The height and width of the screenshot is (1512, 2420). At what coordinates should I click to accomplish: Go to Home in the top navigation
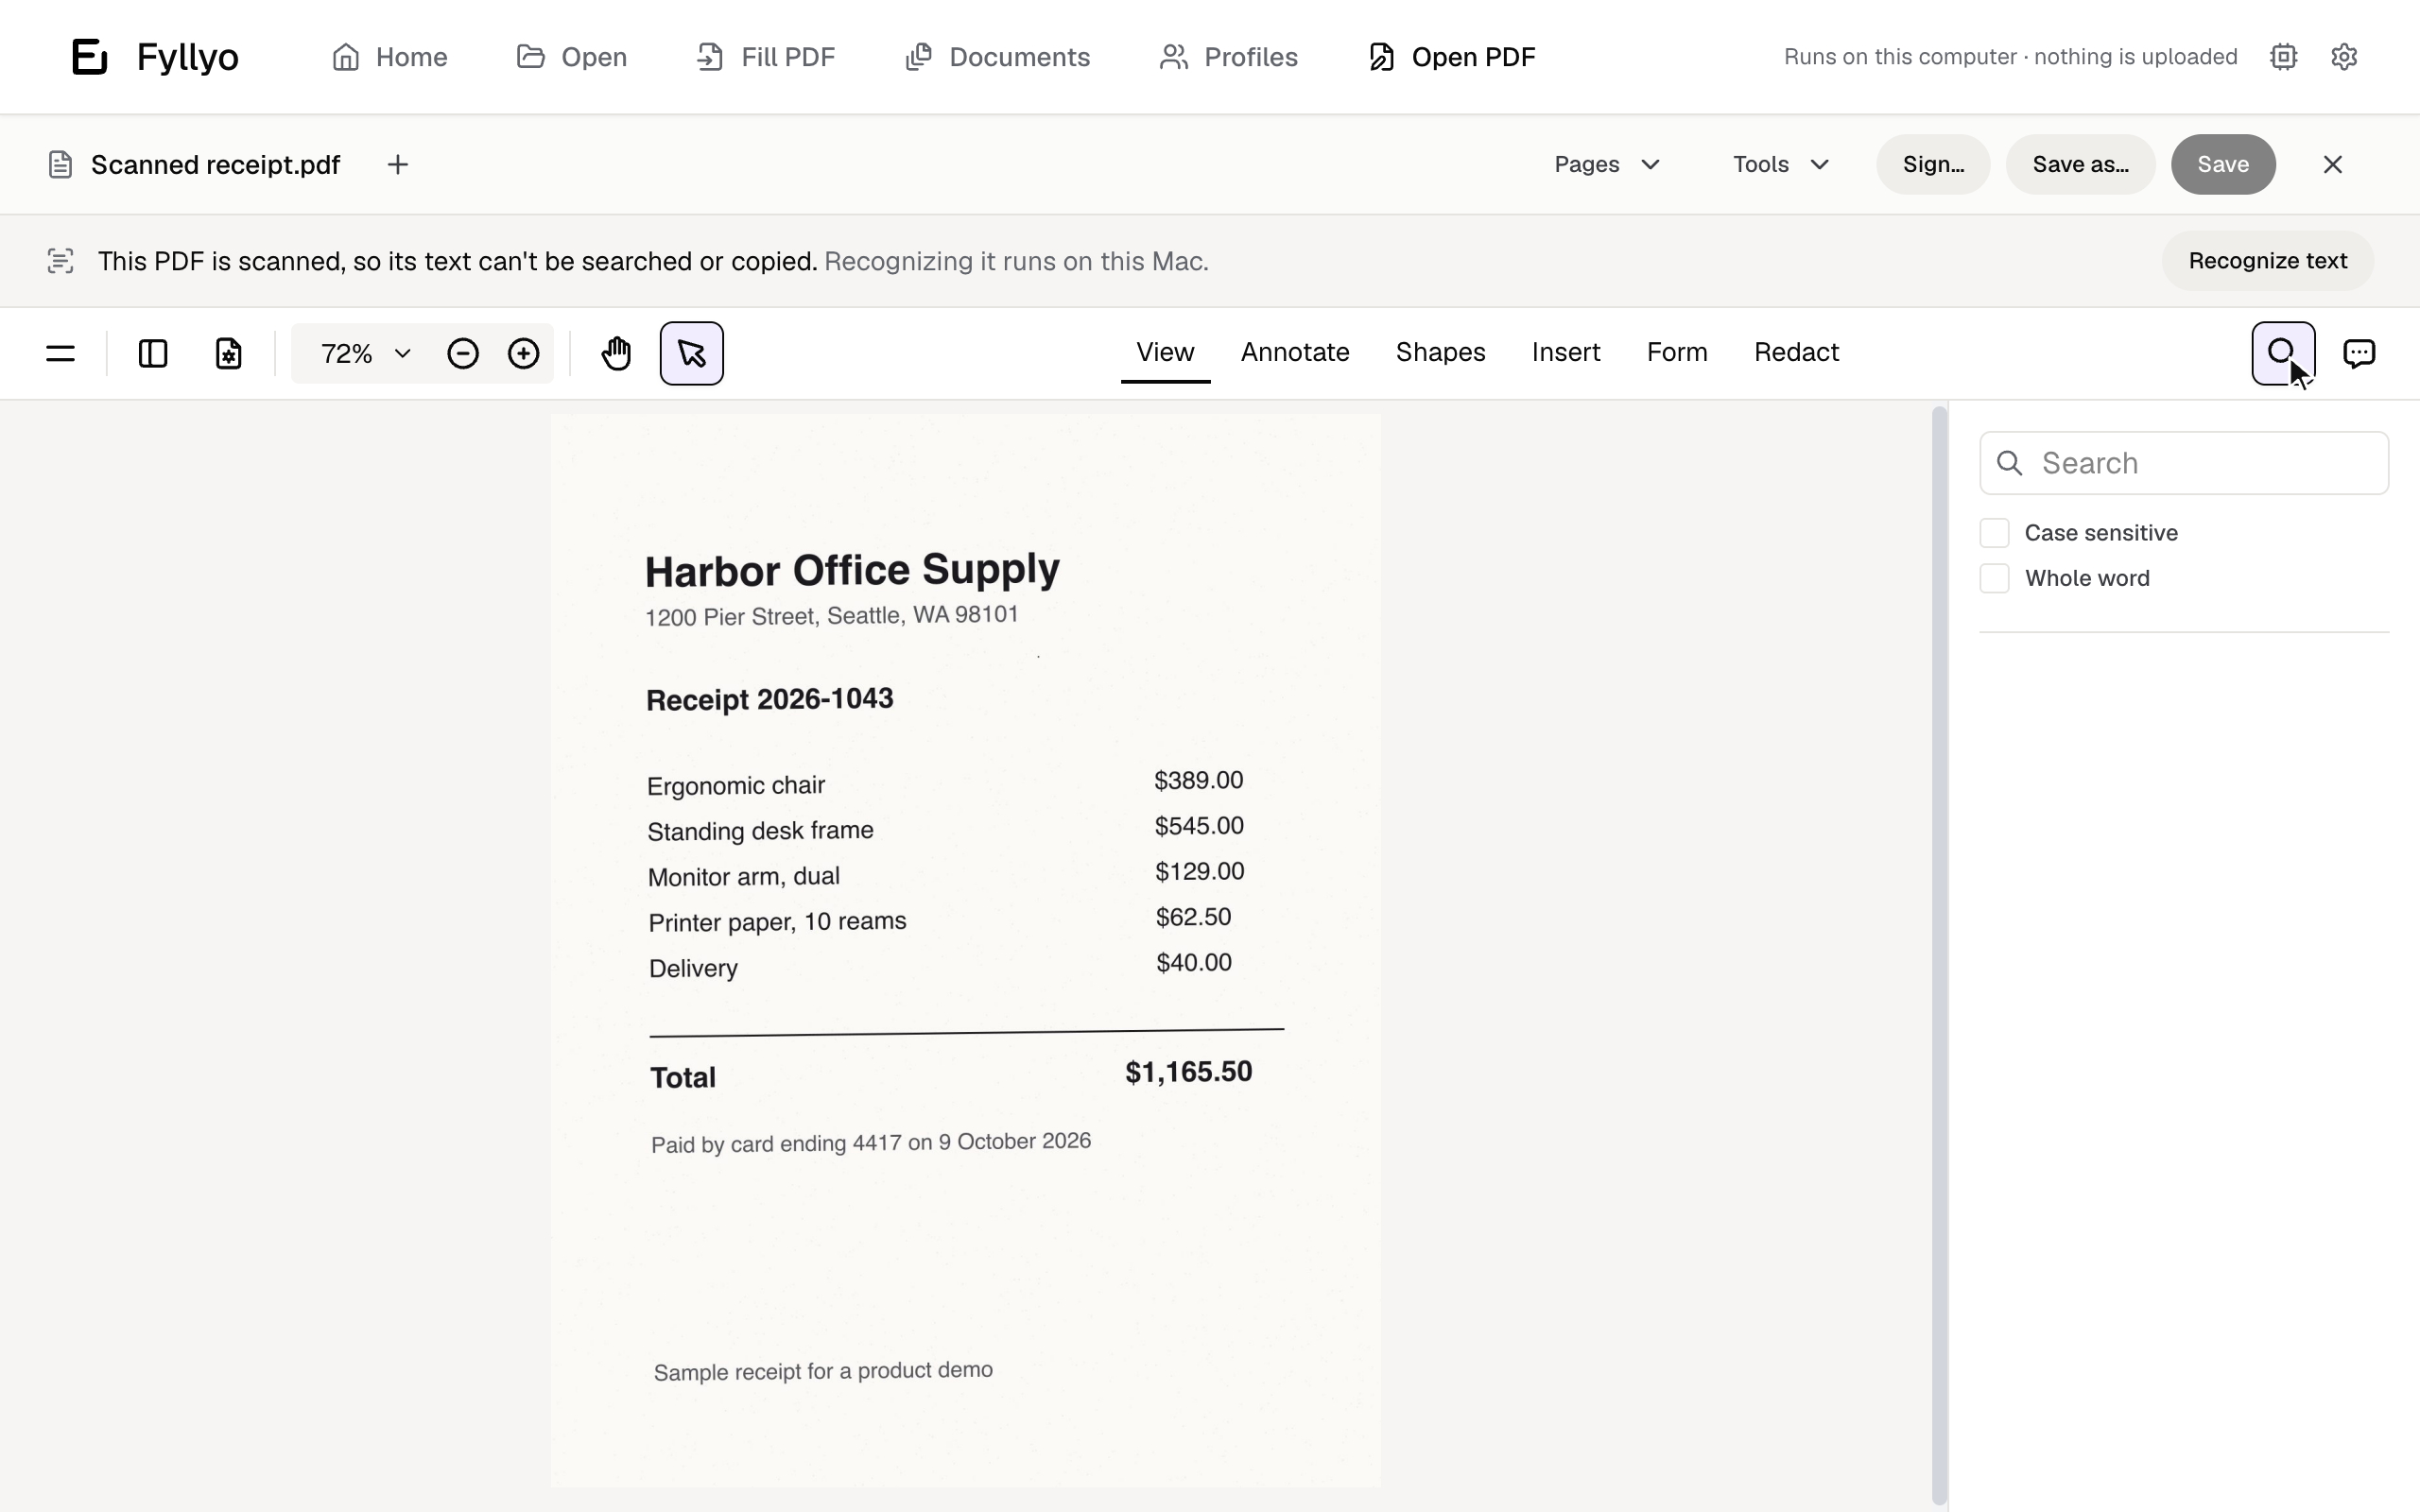(x=390, y=57)
